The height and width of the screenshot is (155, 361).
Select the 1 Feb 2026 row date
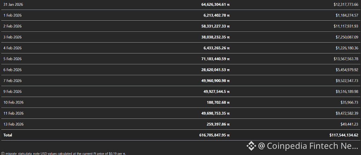pos(12,15)
